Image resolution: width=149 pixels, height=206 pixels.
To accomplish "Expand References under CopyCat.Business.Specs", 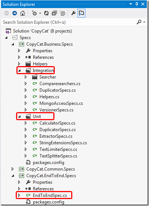I will (19, 57).
